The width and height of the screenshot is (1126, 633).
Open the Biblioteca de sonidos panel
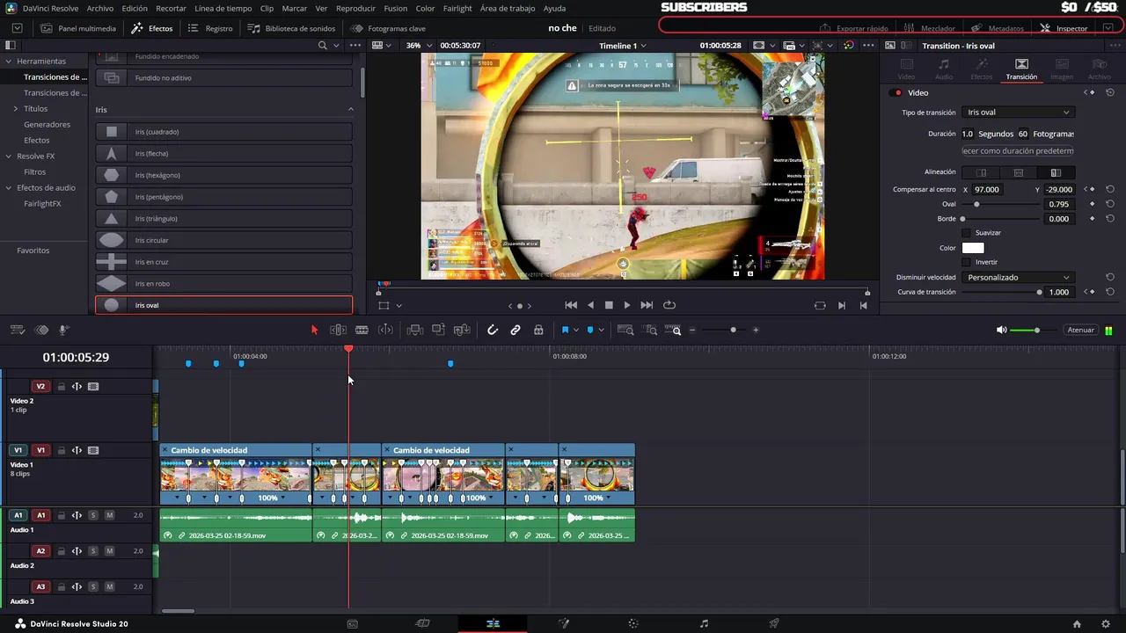tap(291, 28)
